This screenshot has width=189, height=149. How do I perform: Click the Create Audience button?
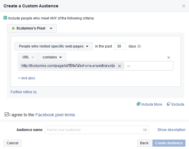coord(169,143)
